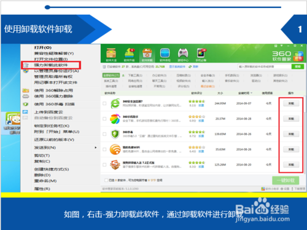The image size is (307, 230).
Task: Click 卸载 button for 360手机助手
Action: pyautogui.click(x=291, y=119)
